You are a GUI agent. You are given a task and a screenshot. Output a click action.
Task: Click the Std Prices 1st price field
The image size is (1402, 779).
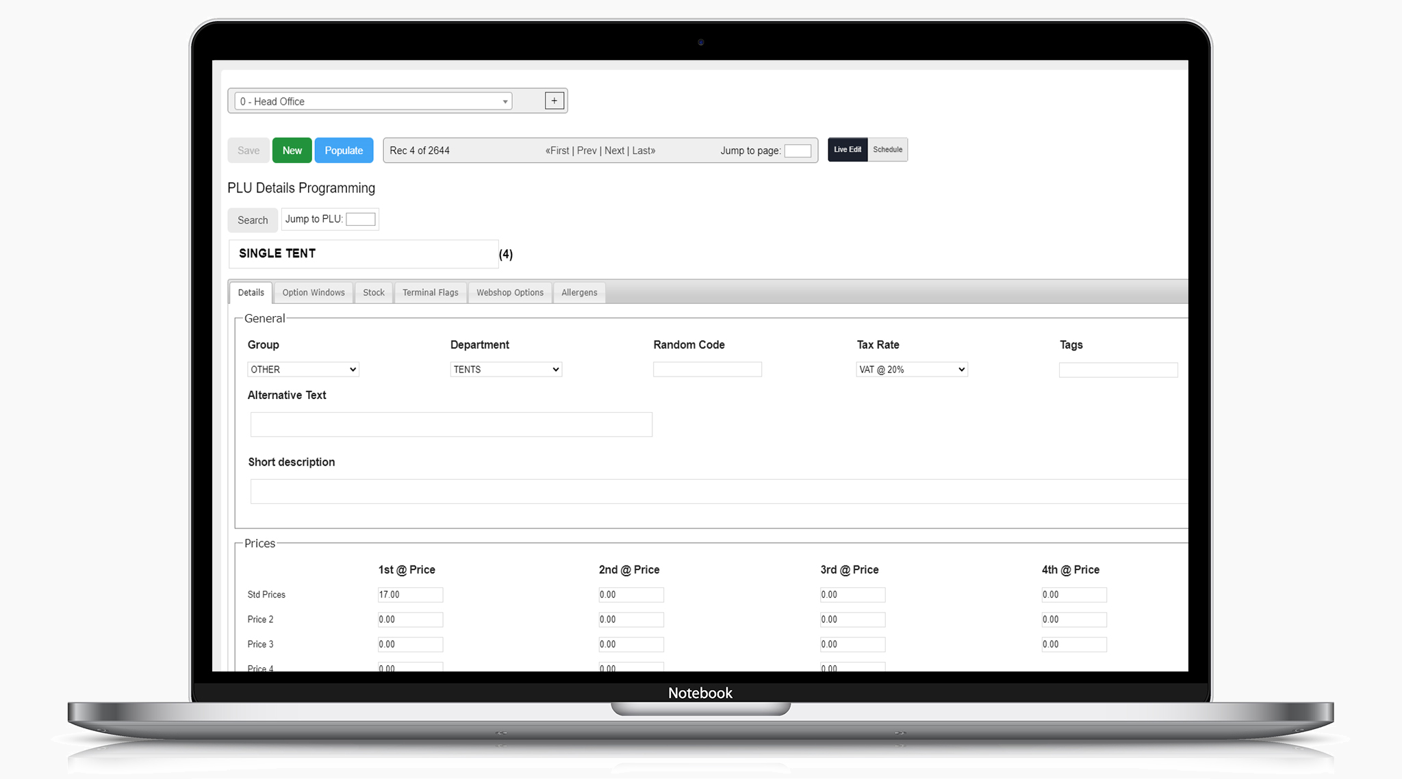point(410,595)
